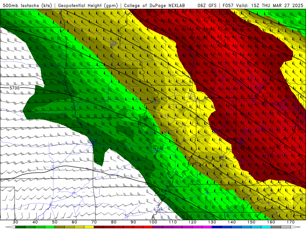
Task: Click the 100 label on the colorbar
Action: (x=153, y=222)
